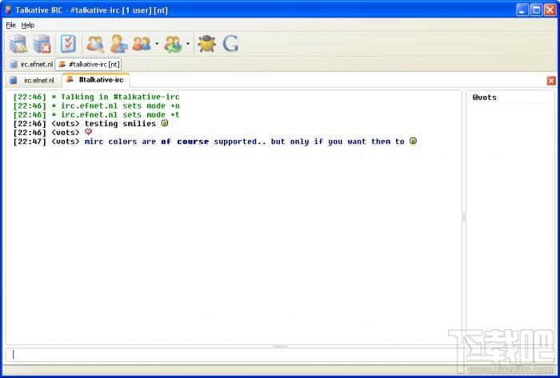Maximize the Talkative IRC window
The width and height of the screenshot is (560, 378).
[x=536, y=10]
